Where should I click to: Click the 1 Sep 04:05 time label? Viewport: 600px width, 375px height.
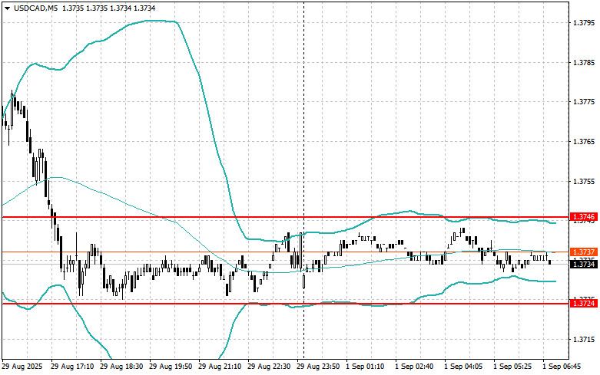pos(463,367)
